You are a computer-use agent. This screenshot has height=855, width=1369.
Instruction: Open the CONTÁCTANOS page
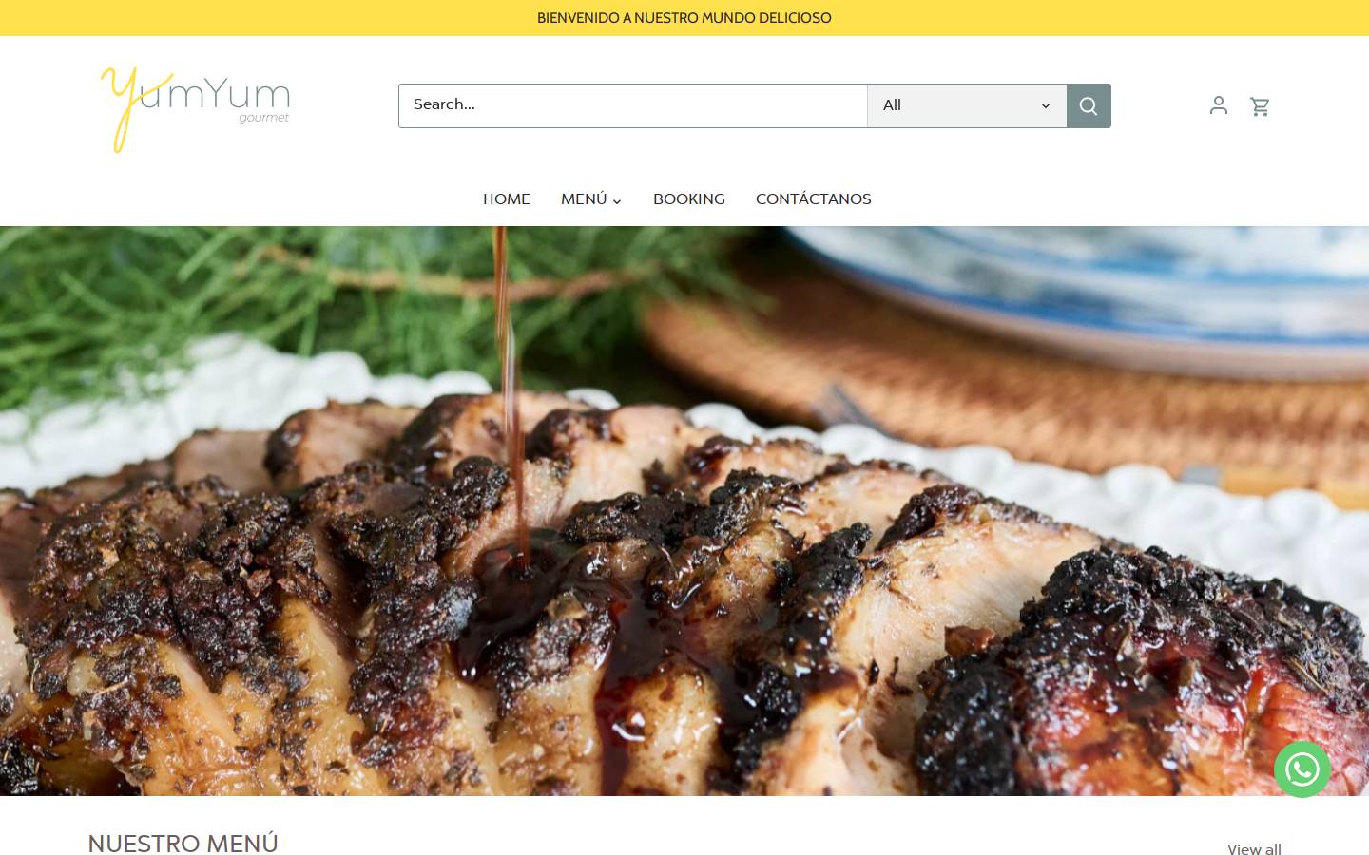tap(814, 199)
